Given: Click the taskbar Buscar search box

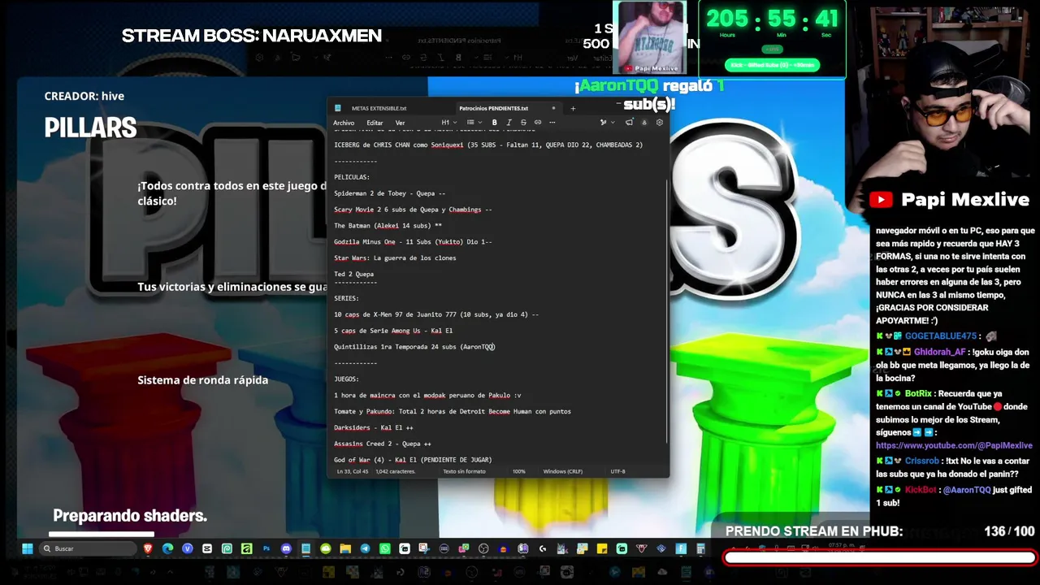Looking at the screenshot, I should (88, 549).
